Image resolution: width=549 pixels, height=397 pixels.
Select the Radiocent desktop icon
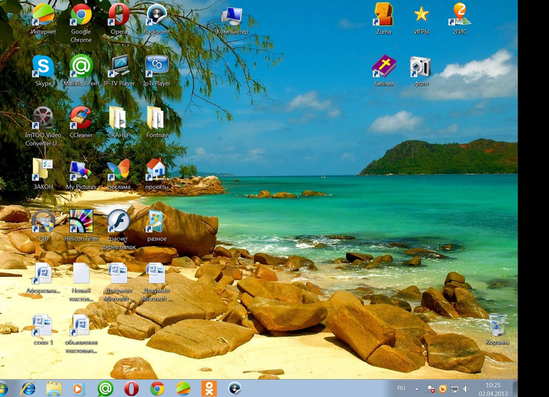(x=156, y=16)
